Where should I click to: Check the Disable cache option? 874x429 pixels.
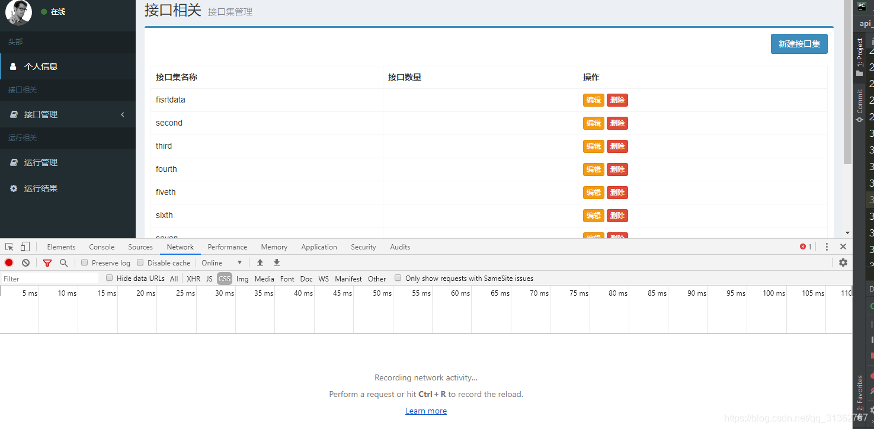click(x=140, y=262)
